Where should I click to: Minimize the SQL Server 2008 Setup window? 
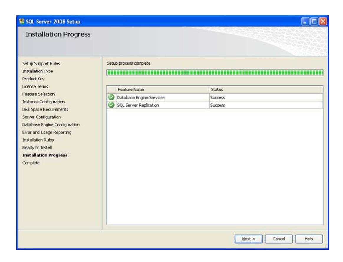point(305,22)
